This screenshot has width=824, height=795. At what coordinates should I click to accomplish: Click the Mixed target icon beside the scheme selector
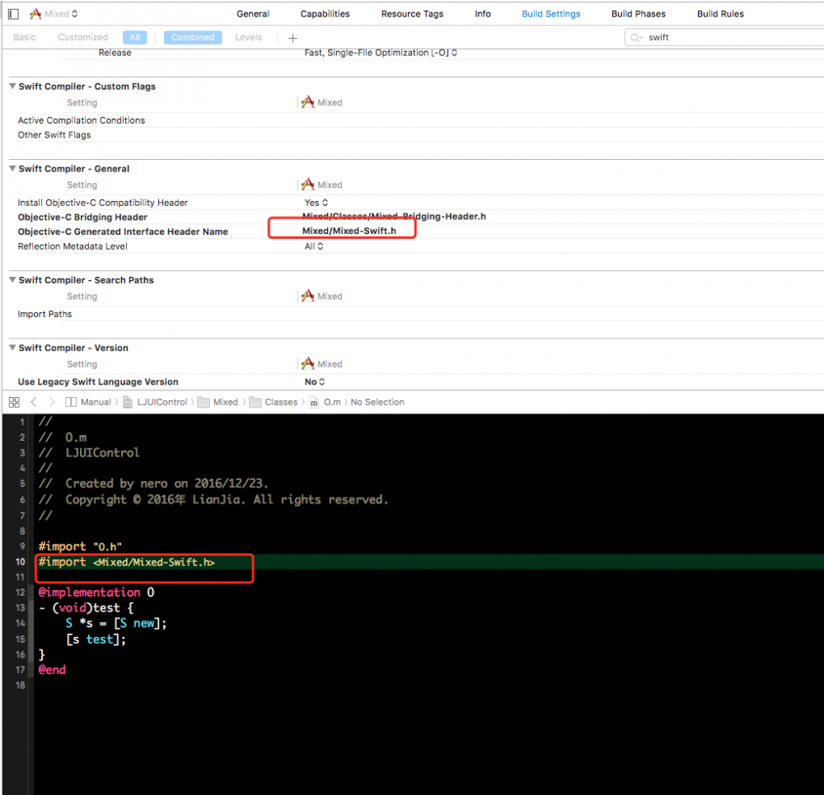click(35, 13)
